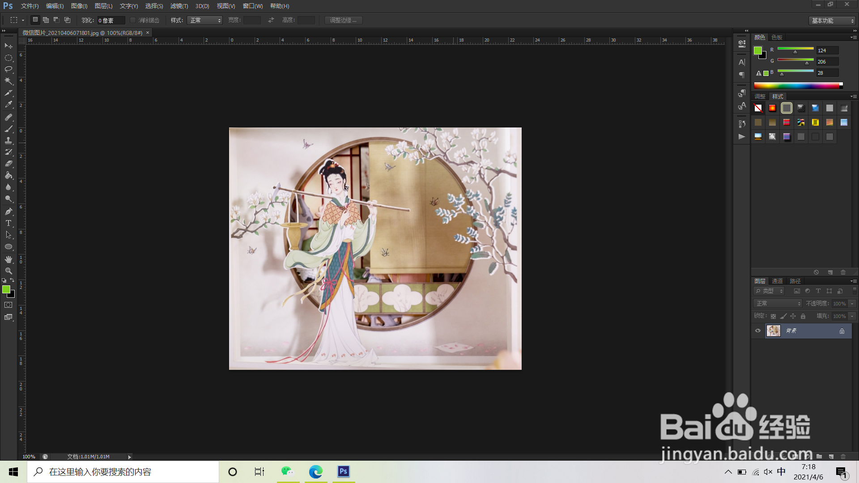Screen dimensions: 859x483
Task: Toggle the layer filter on/off switch
Action: (855, 291)
